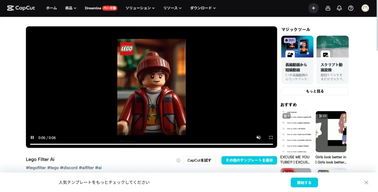The width and height of the screenshot is (378, 192).
Task: Click the マジックツール heading
Action: click(x=296, y=30)
